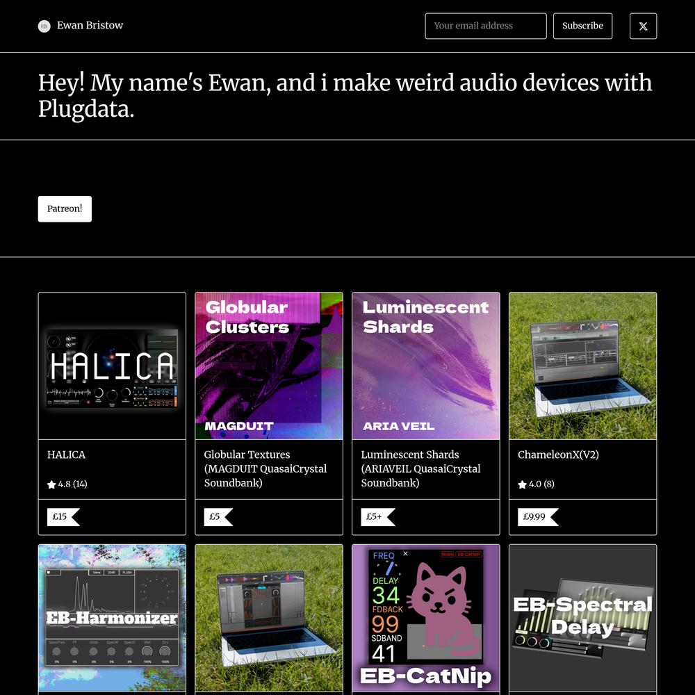Open Ewan Bristow profile name link
Image resolution: width=695 pixels, height=695 pixels.
[90, 26]
